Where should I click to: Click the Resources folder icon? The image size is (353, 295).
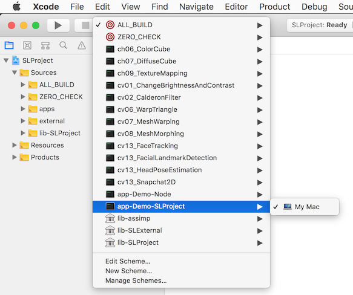point(24,145)
